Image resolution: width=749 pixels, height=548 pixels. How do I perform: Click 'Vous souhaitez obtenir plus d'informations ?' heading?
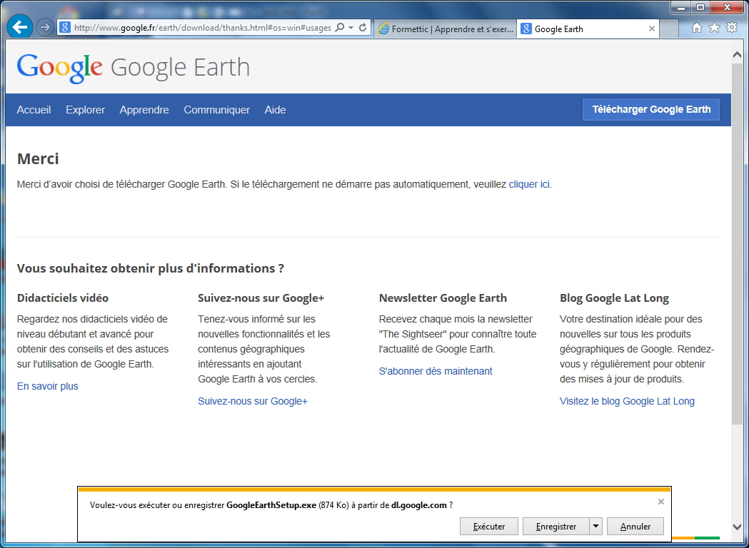tap(151, 268)
